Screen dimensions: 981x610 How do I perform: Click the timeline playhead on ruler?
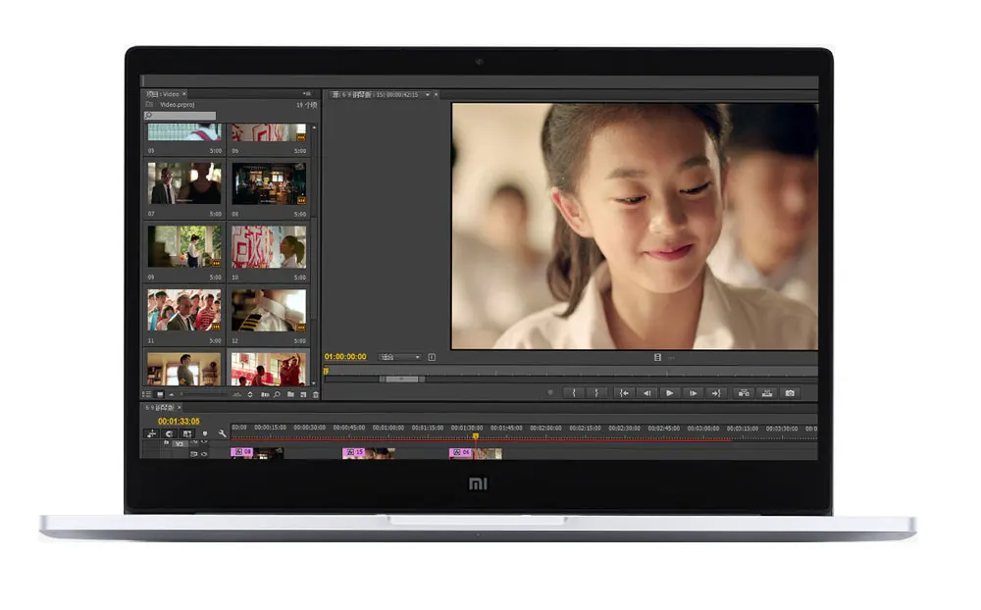[476, 436]
